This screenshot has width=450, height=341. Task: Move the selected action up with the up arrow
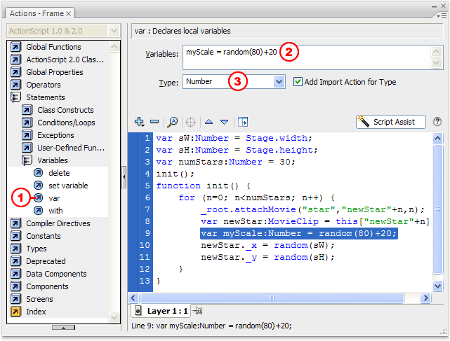[x=209, y=122]
